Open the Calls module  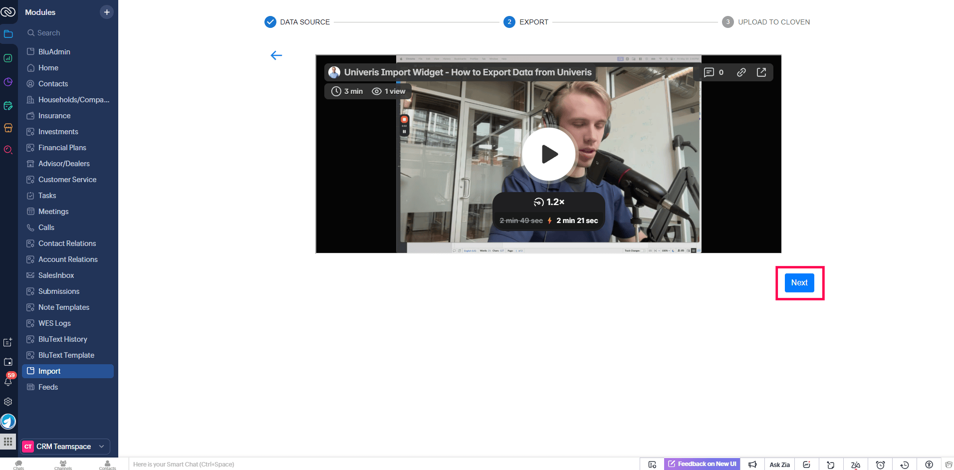[x=68, y=228]
